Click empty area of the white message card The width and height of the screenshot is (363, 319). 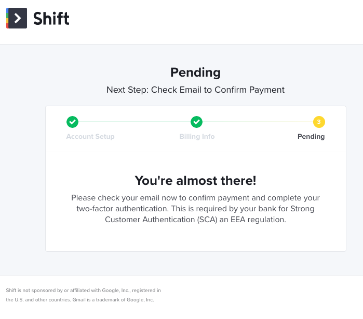click(x=195, y=239)
